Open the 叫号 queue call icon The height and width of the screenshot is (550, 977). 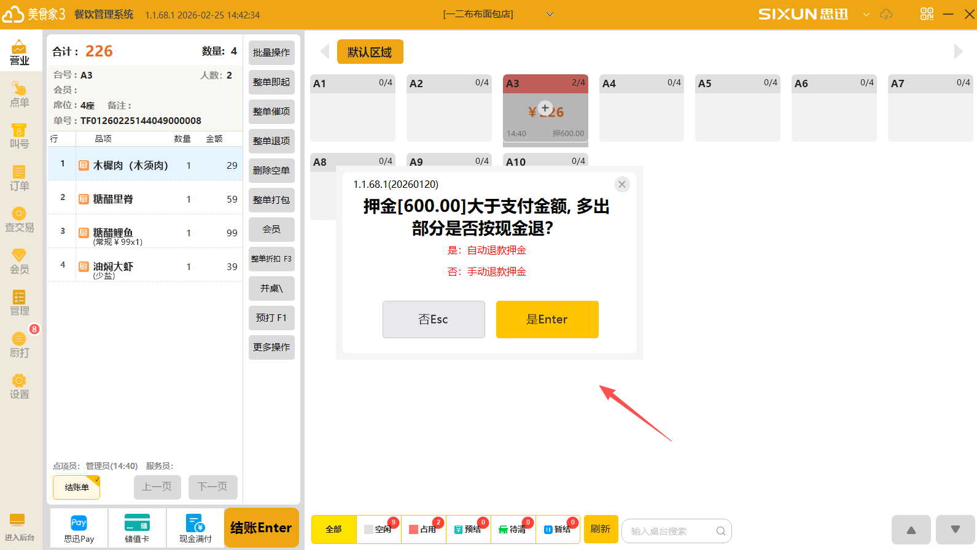click(x=19, y=136)
